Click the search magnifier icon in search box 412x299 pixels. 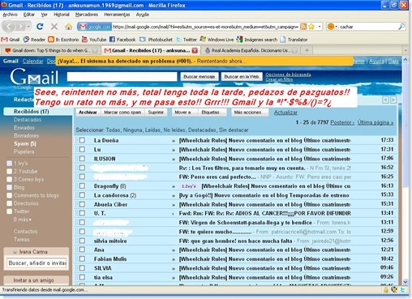coord(401,27)
